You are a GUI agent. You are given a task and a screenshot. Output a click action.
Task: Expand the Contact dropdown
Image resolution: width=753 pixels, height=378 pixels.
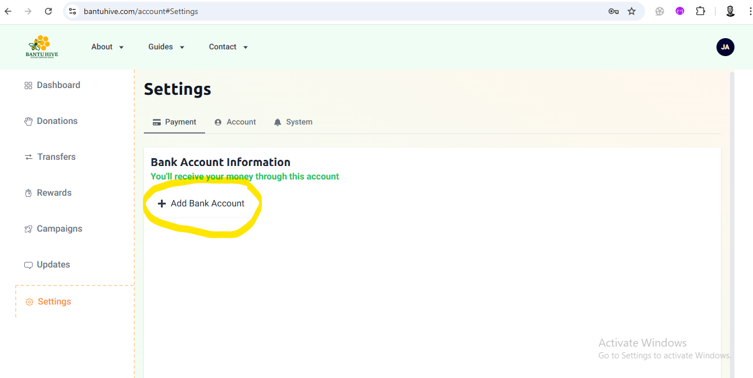pos(228,47)
